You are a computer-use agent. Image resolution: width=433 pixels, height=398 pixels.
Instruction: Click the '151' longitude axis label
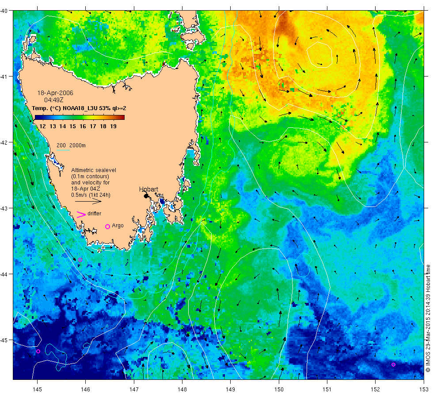pos(327,390)
